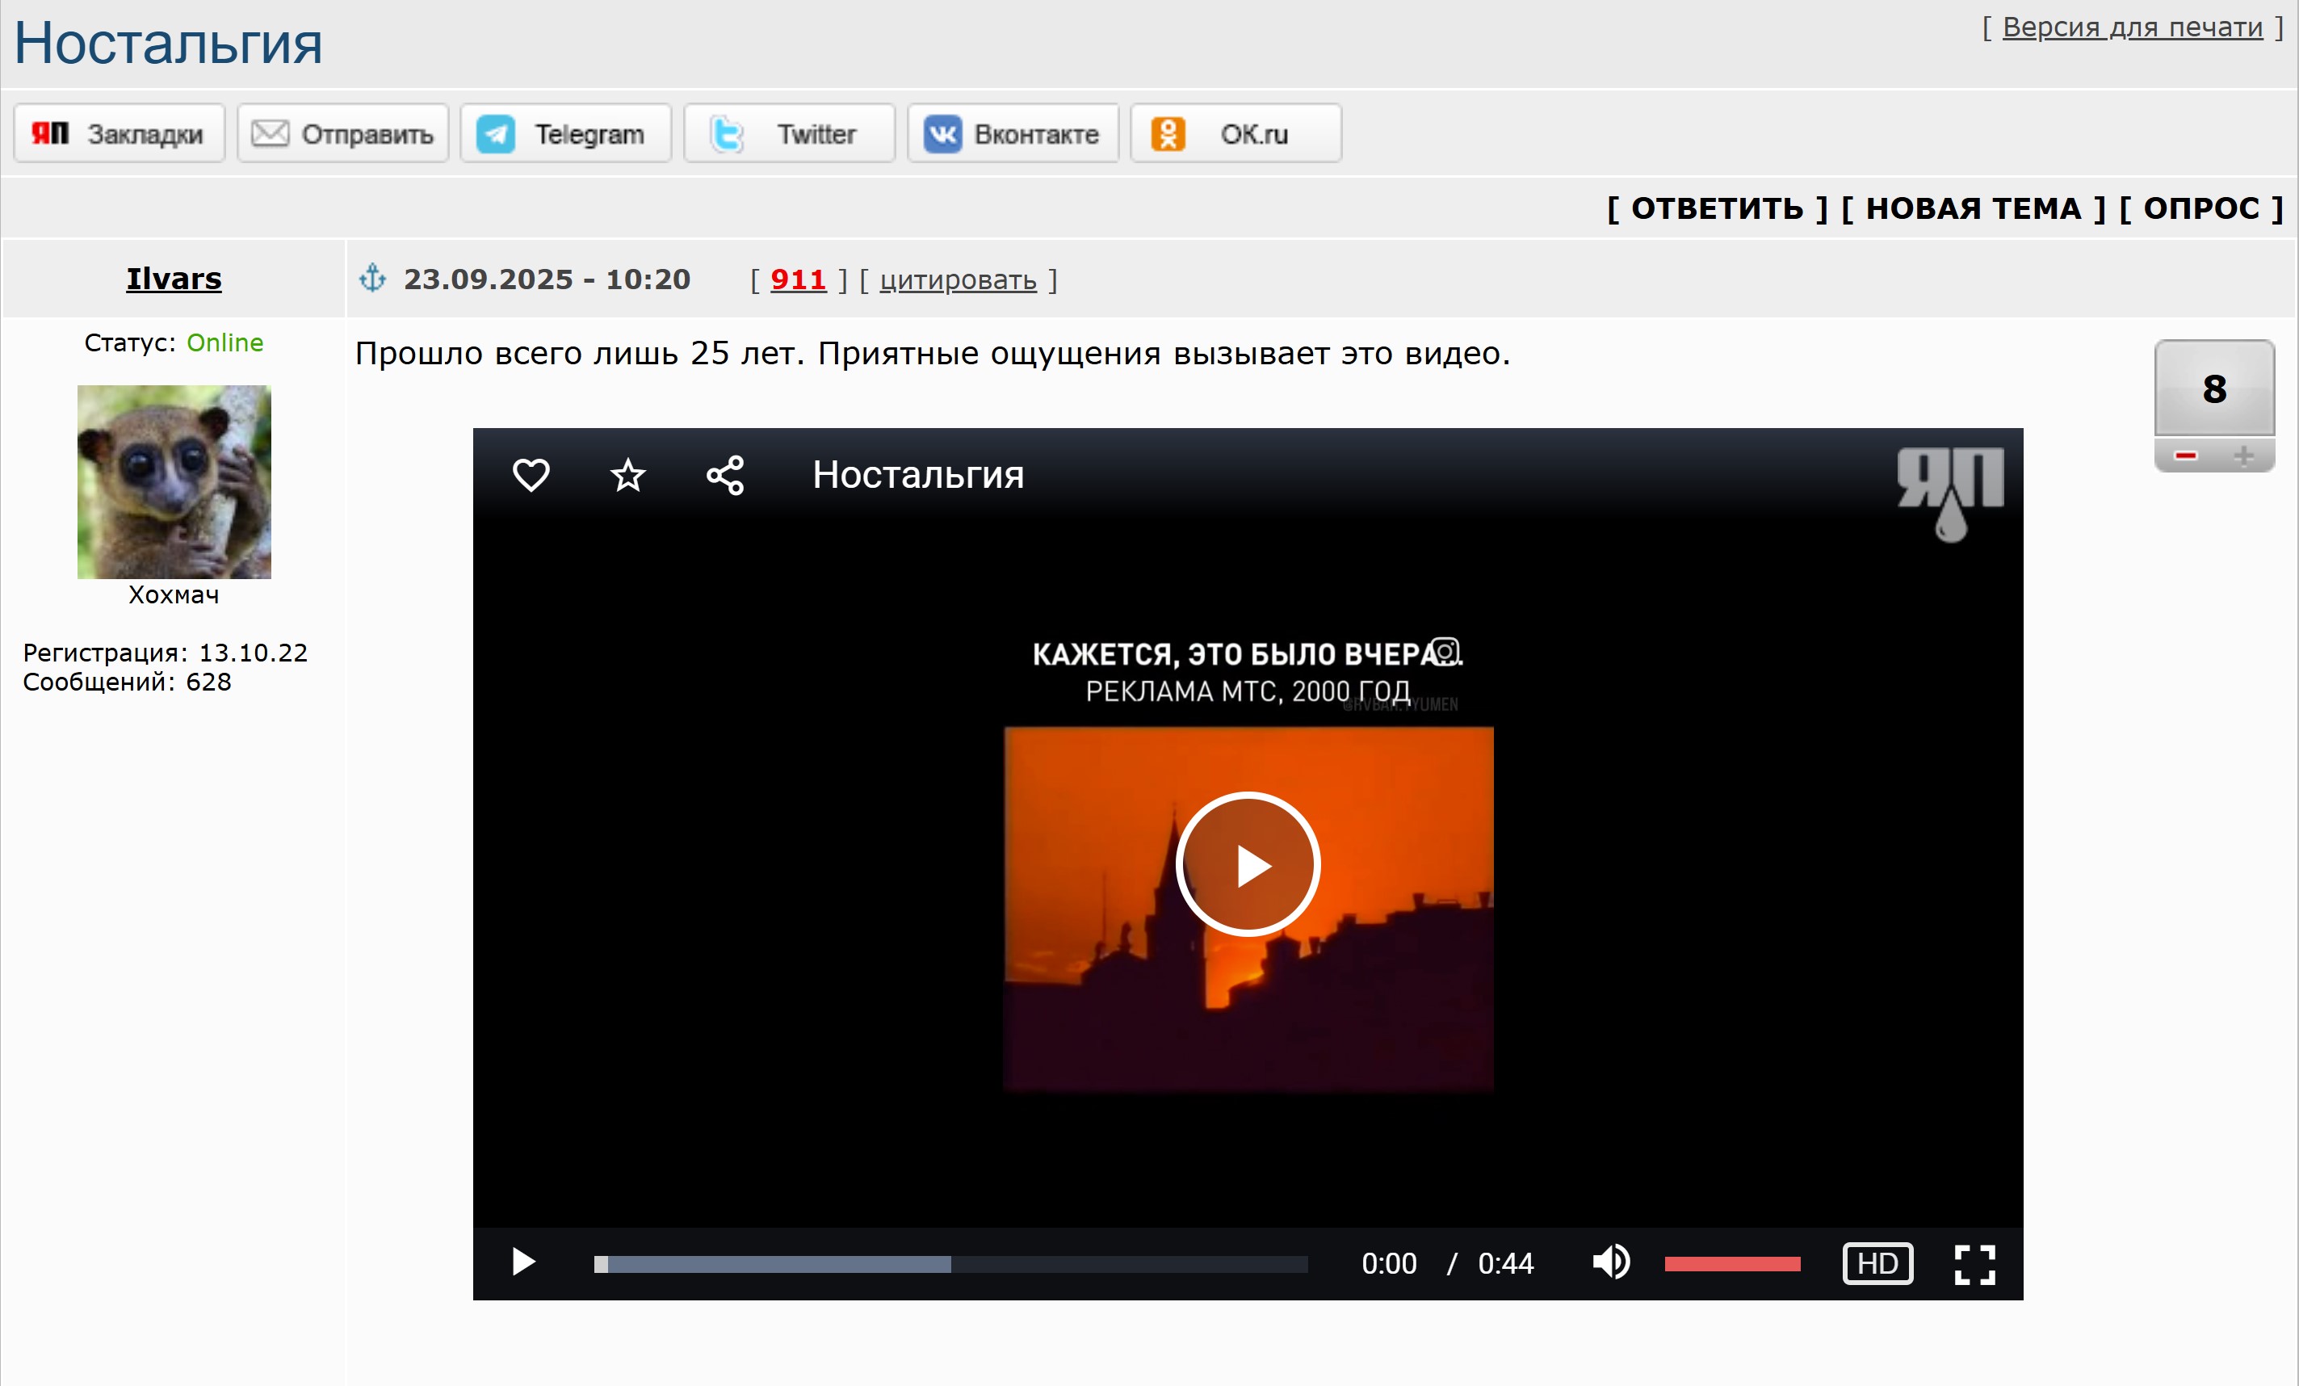Share the topic on OK.ru
The height and width of the screenshot is (1386, 2299).
1236,133
